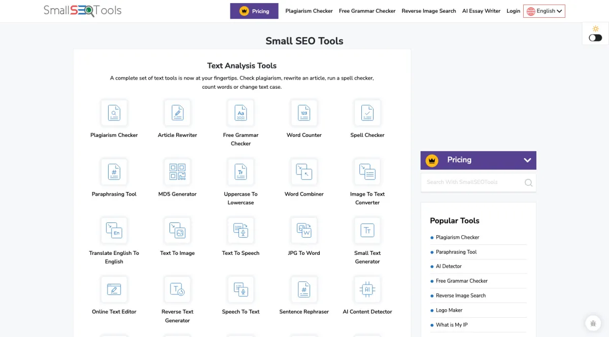609x337 pixels.
Task: Open the Uppercase To Lowercase icon
Action: pyautogui.click(x=241, y=172)
